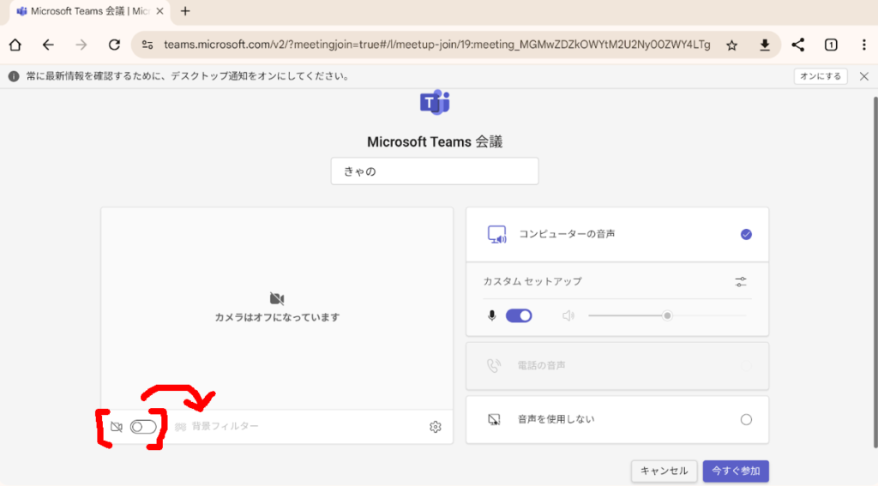This screenshot has width=878, height=486.
Task: Open the tab switcher showing 1 tab
Action: 831,45
